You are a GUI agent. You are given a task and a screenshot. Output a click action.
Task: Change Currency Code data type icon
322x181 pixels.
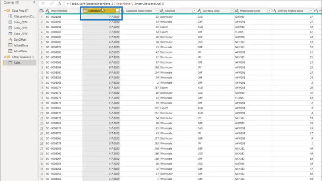(x=199, y=11)
